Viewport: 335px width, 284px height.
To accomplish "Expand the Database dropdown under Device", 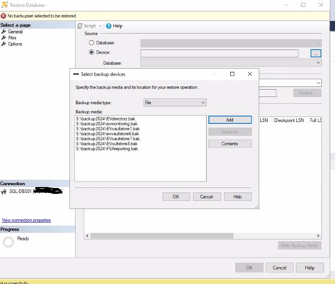I will coord(318,63).
